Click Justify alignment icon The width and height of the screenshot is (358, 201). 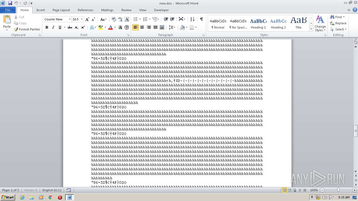pyautogui.click(x=155, y=27)
